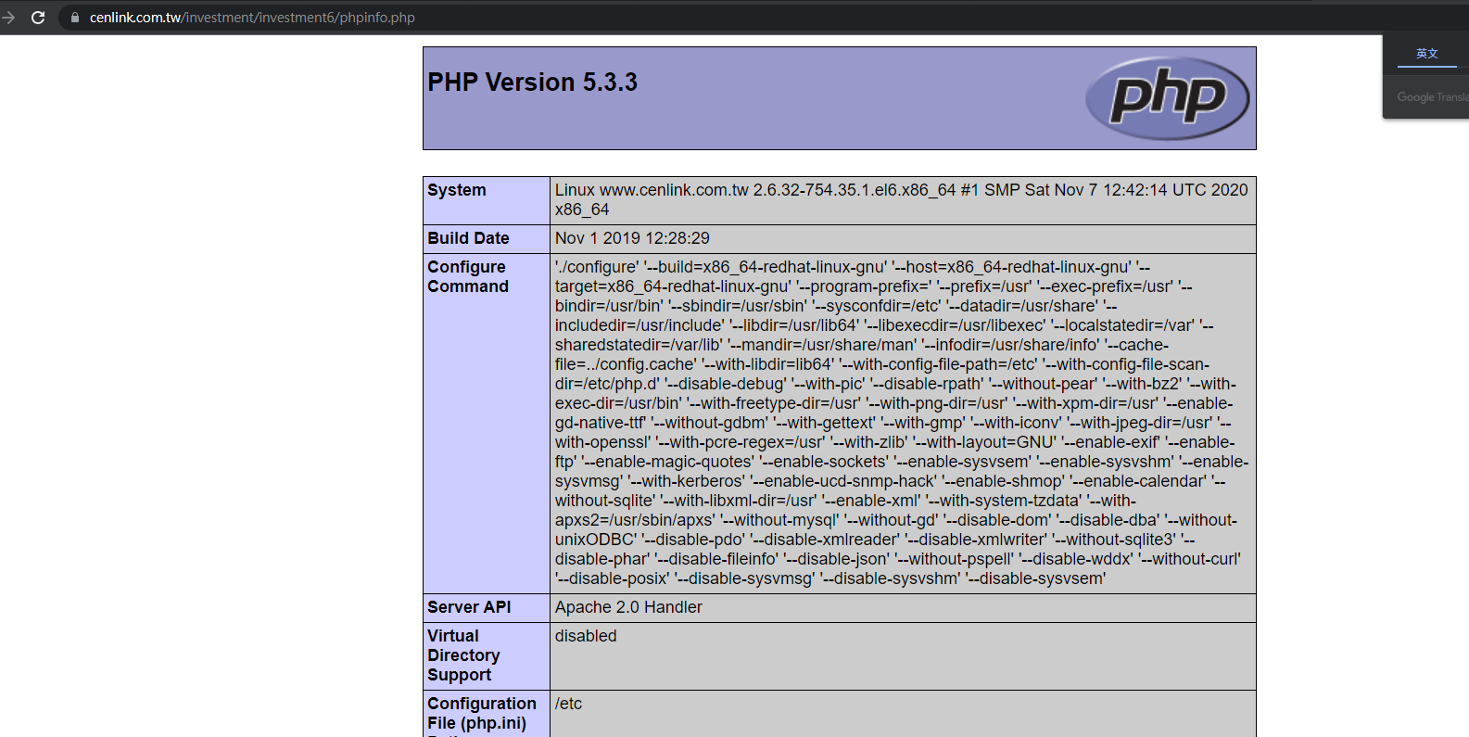Select the 英文 tab in translate popup
The width and height of the screenshot is (1469, 737).
click(1426, 54)
